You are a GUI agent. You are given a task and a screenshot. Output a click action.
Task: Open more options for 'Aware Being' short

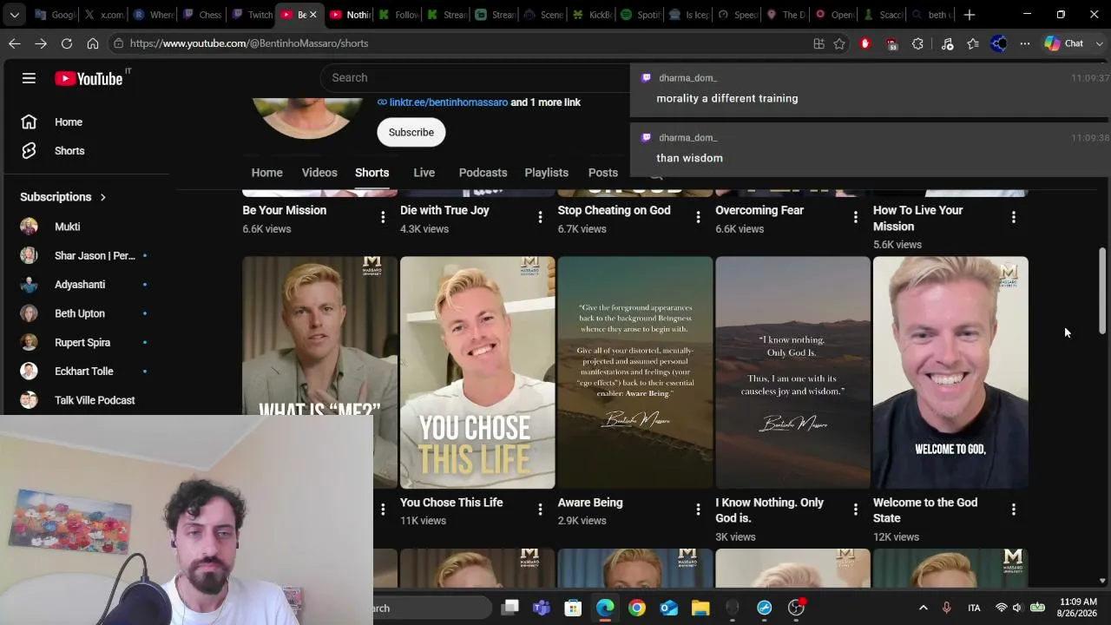point(698,510)
